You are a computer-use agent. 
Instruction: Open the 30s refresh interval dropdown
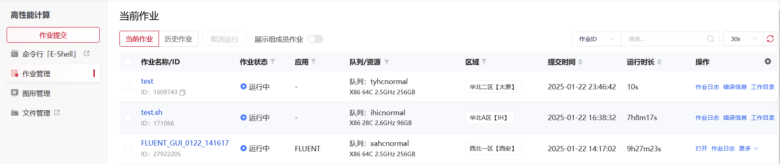pos(743,39)
